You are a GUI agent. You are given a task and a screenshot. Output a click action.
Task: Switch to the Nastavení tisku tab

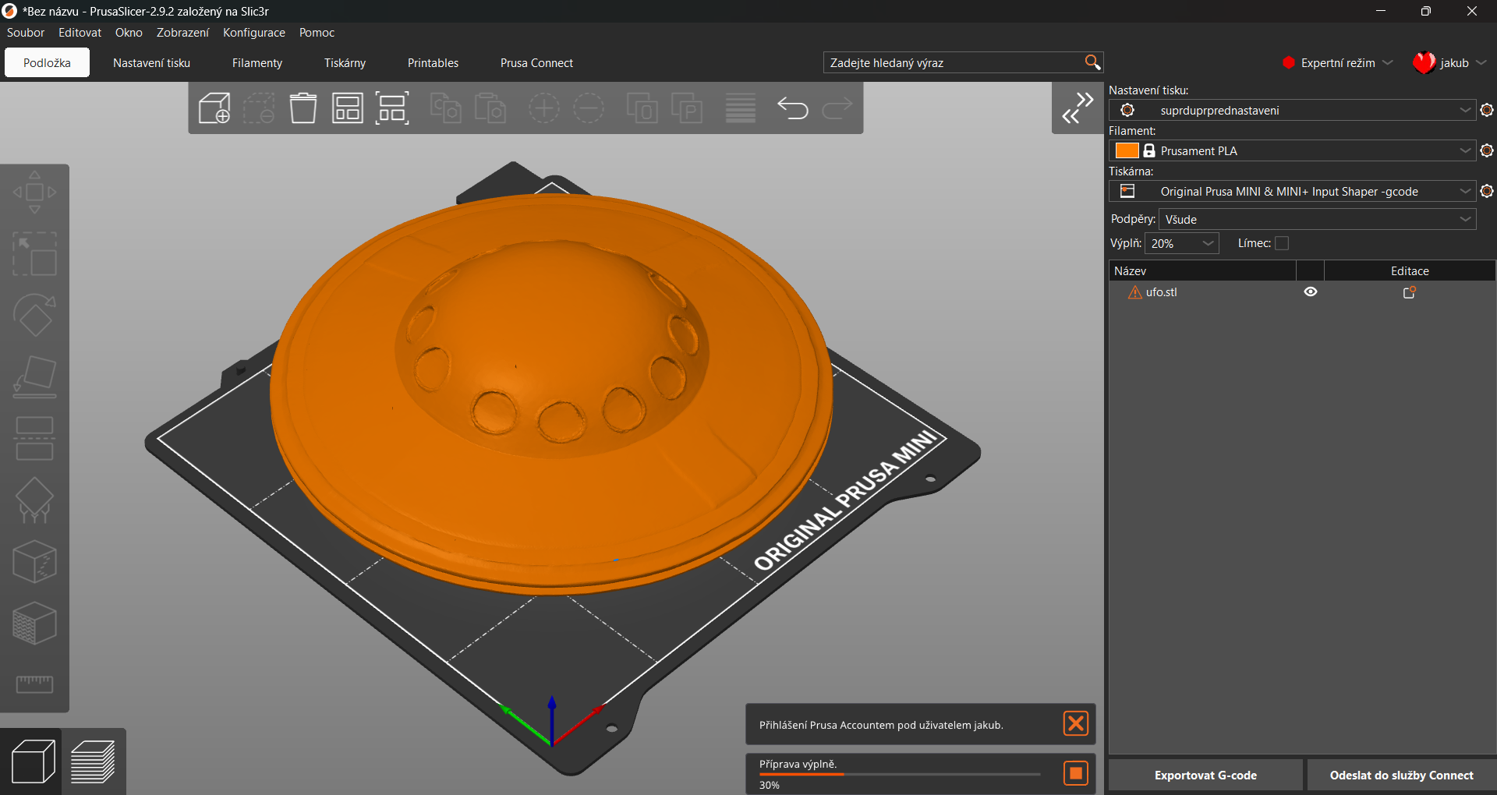(x=151, y=62)
